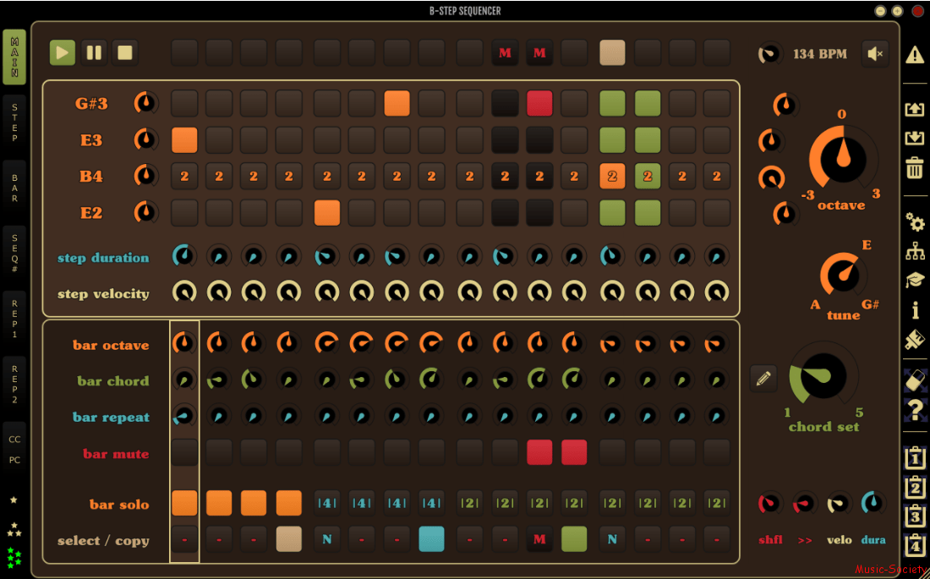Adjust the BPM tempo knob

click(x=770, y=54)
